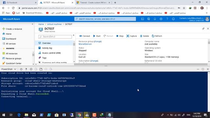Image resolution: width=210 pixels, height=118 pixels.
Task: Open MarvelDomain resource group link
Action: click(x=85, y=44)
